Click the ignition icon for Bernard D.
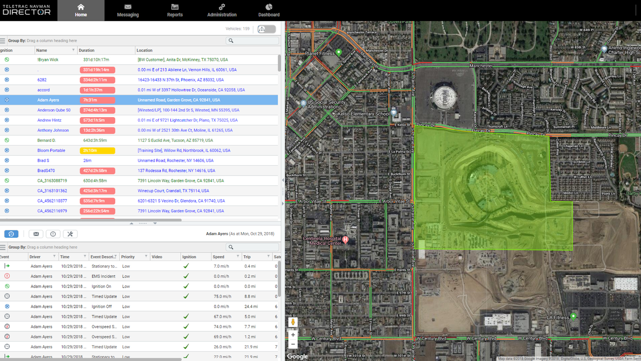641x361 pixels. (x=7, y=140)
